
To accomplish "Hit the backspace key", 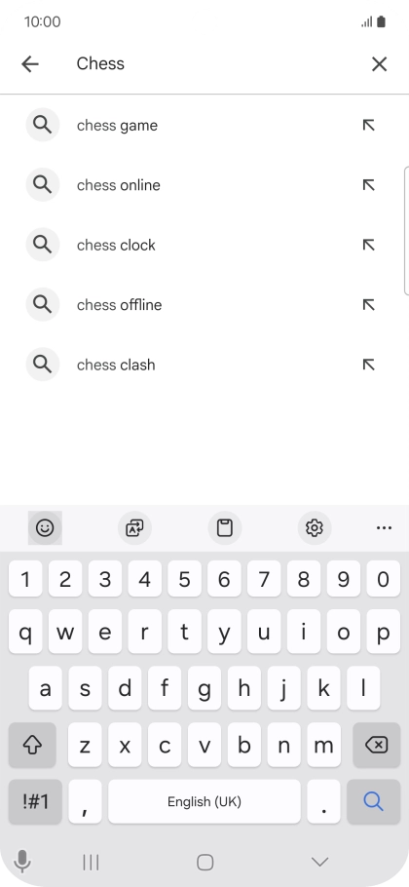I will 376,745.
